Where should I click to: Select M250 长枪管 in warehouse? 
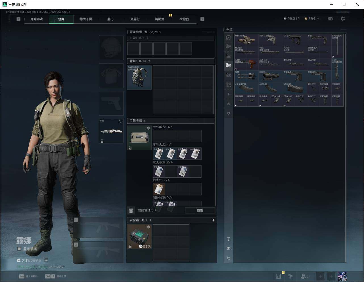pos(295,52)
